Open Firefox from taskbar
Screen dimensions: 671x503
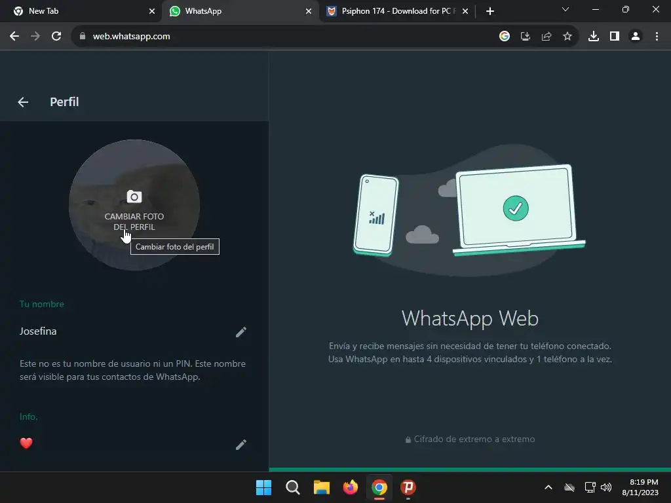click(x=351, y=487)
